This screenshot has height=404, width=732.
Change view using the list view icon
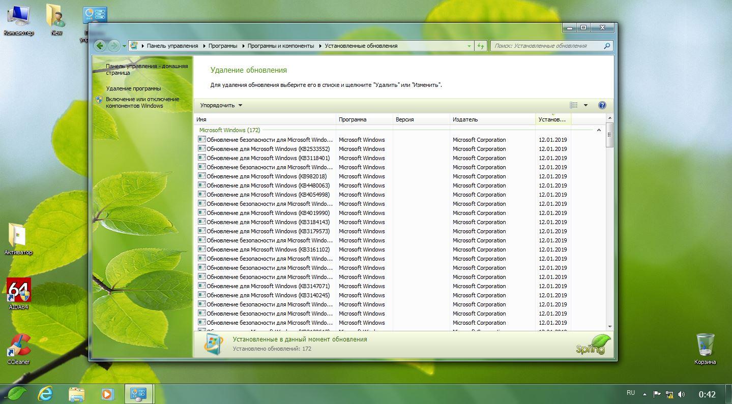[574, 105]
